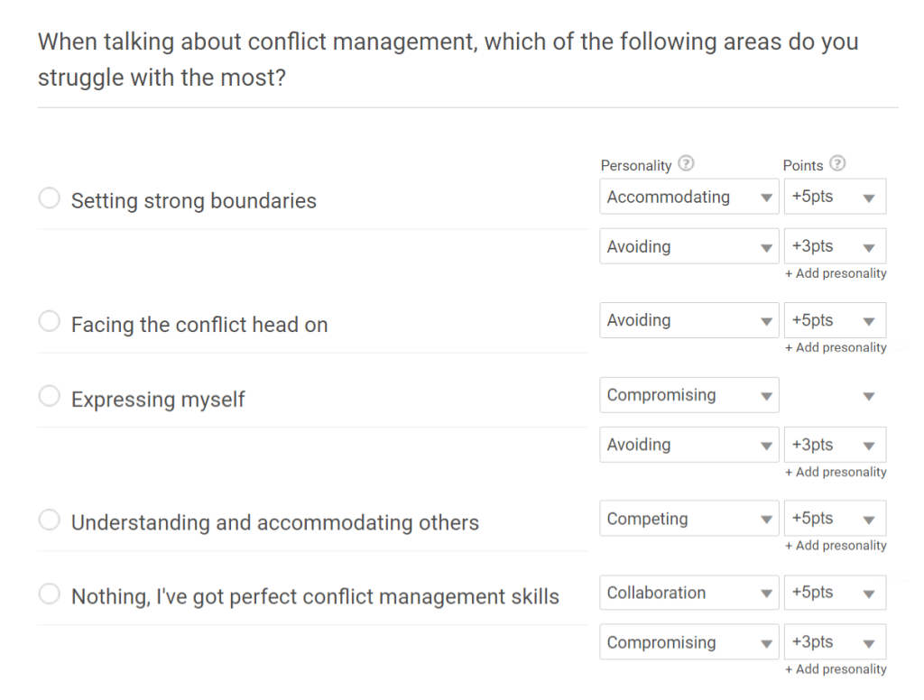The height and width of the screenshot is (700, 924).
Task: Pick "Understanding and accommodating others" radio button
Action: point(50,520)
